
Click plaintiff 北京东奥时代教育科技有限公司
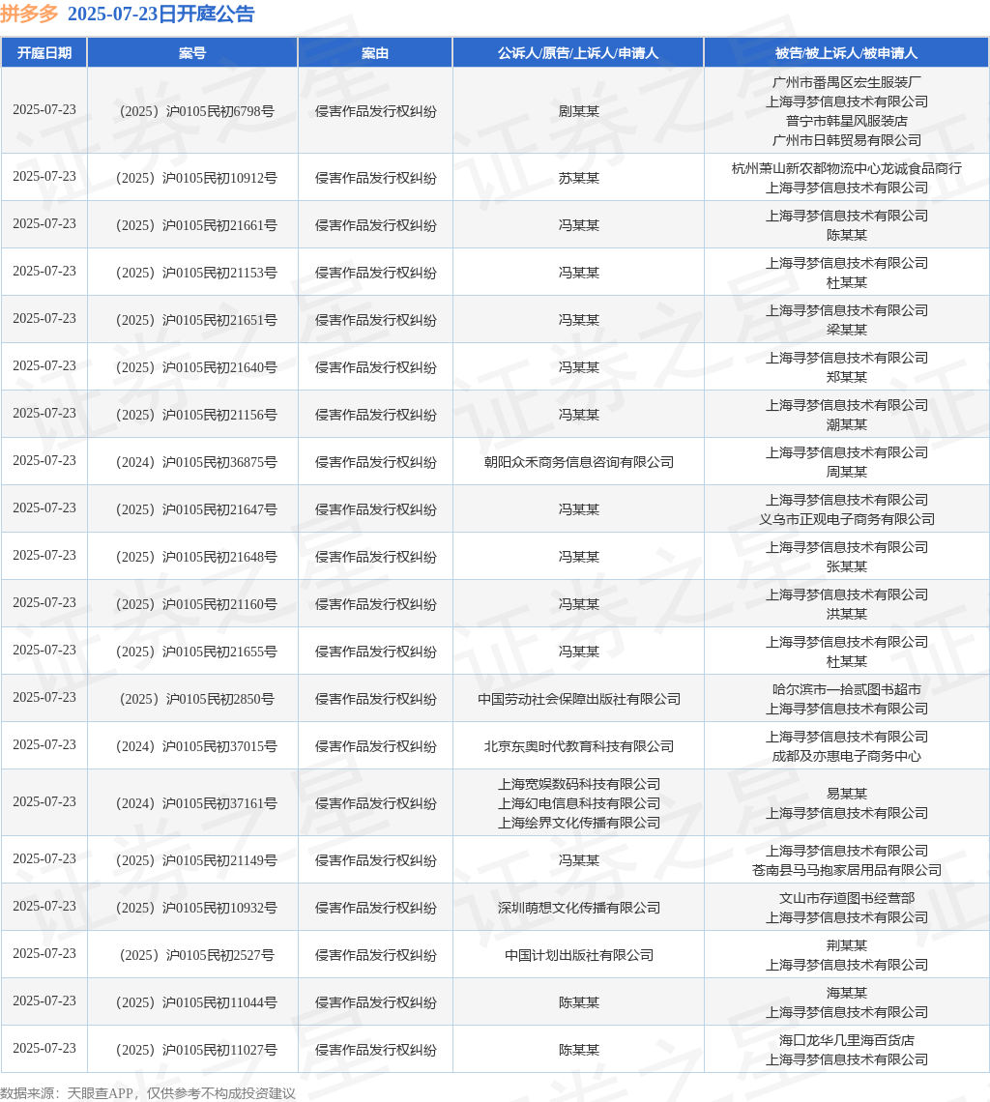(x=579, y=746)
